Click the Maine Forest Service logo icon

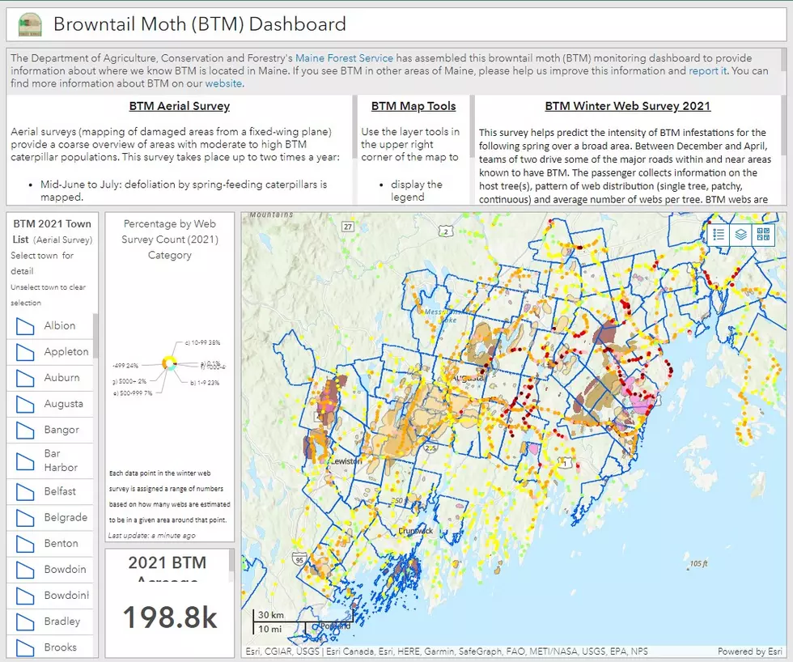coord(30,24)
